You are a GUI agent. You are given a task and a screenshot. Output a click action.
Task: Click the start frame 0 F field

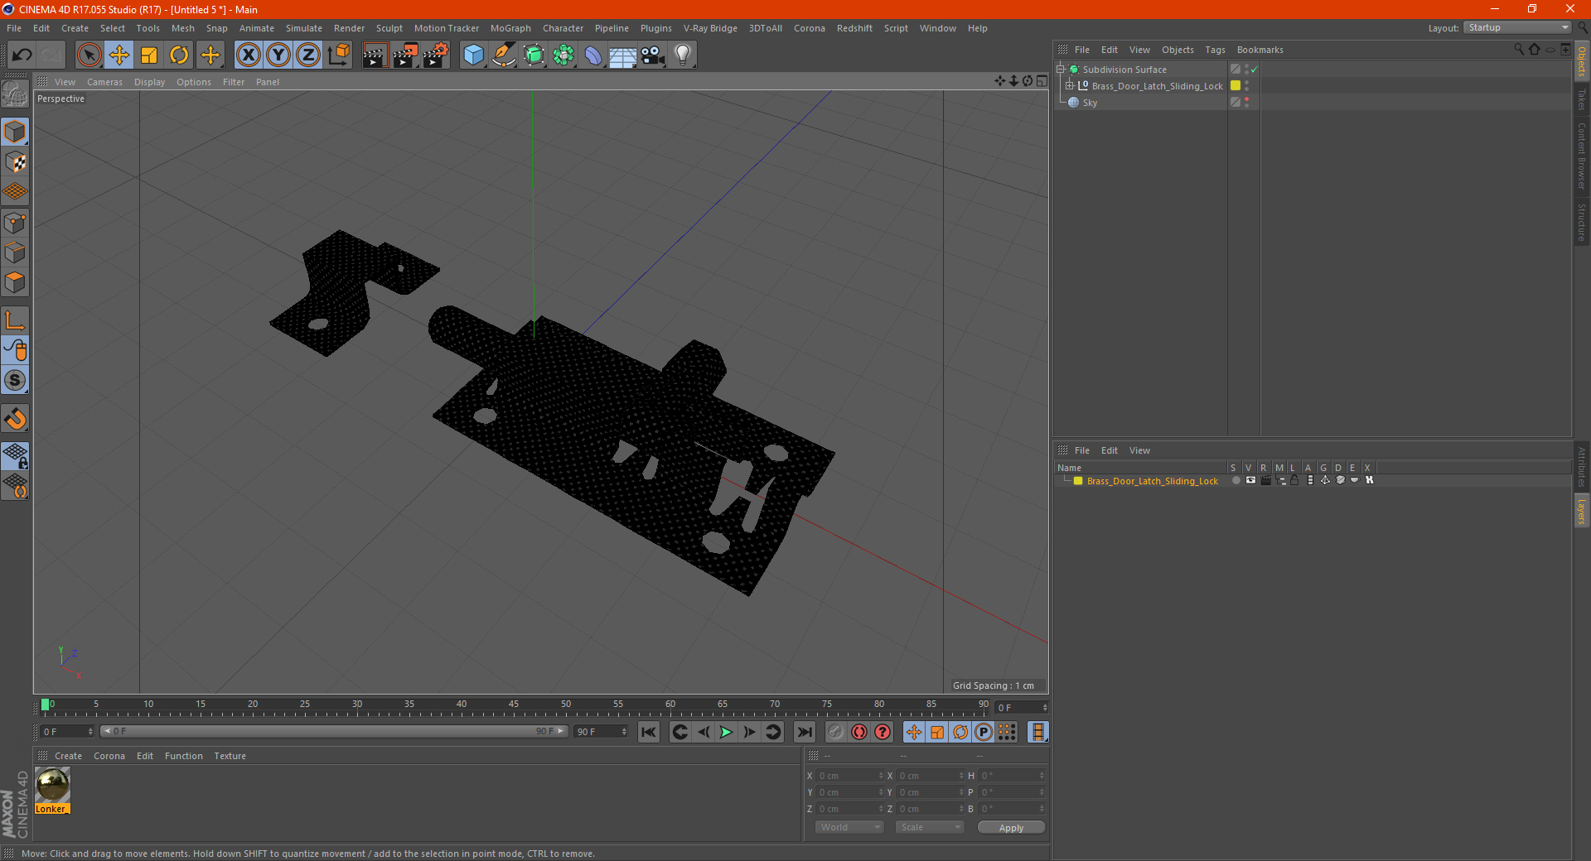click(66, 732)
